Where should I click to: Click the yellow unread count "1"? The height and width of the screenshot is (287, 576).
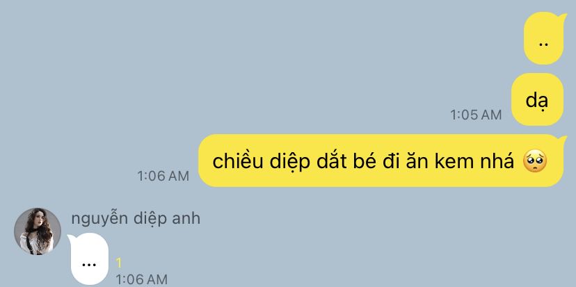(x=119, y=263)
